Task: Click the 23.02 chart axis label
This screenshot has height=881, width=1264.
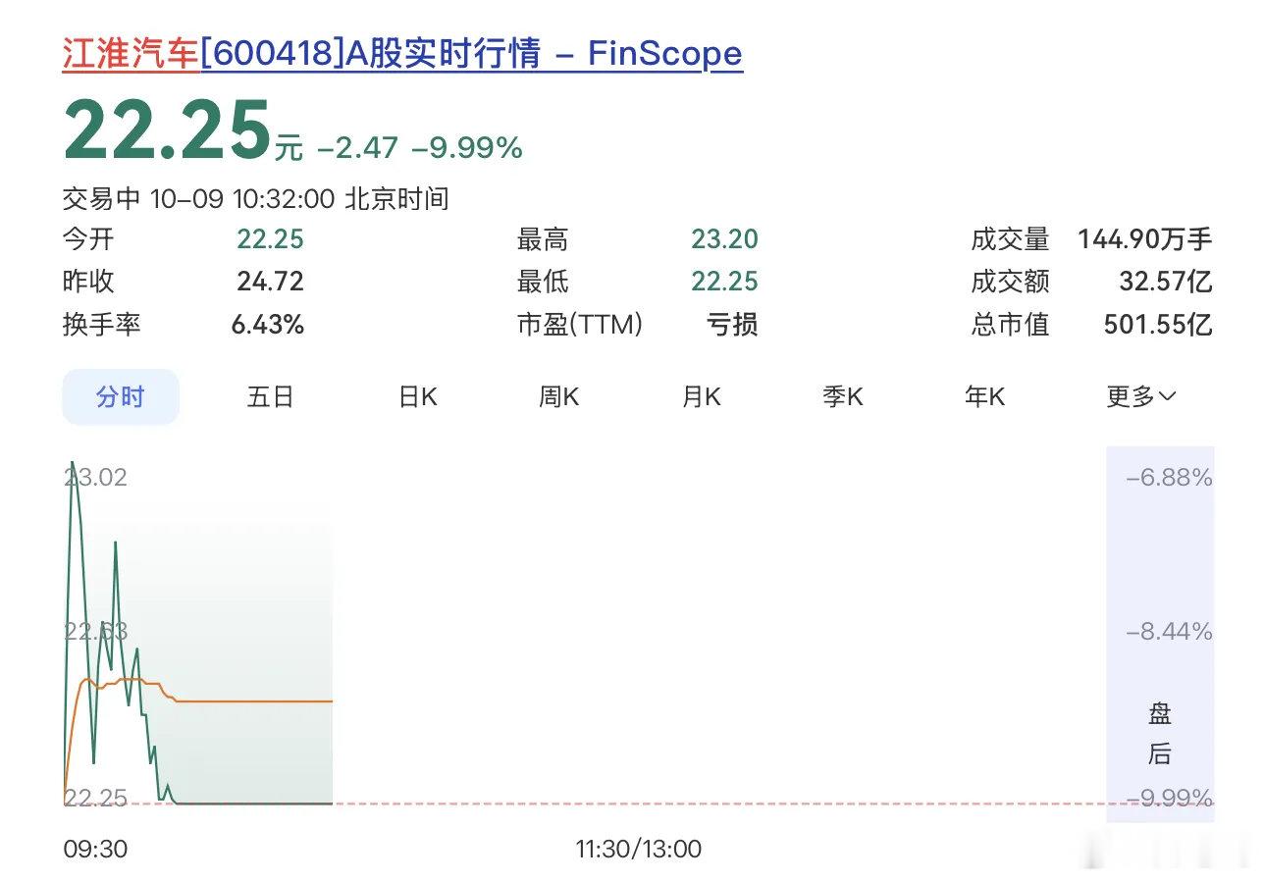Action: [x=96, y=478]
